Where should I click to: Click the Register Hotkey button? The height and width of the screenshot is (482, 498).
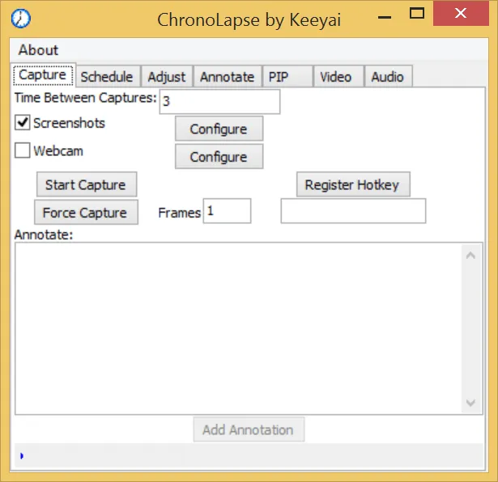(x=351, y=185)
